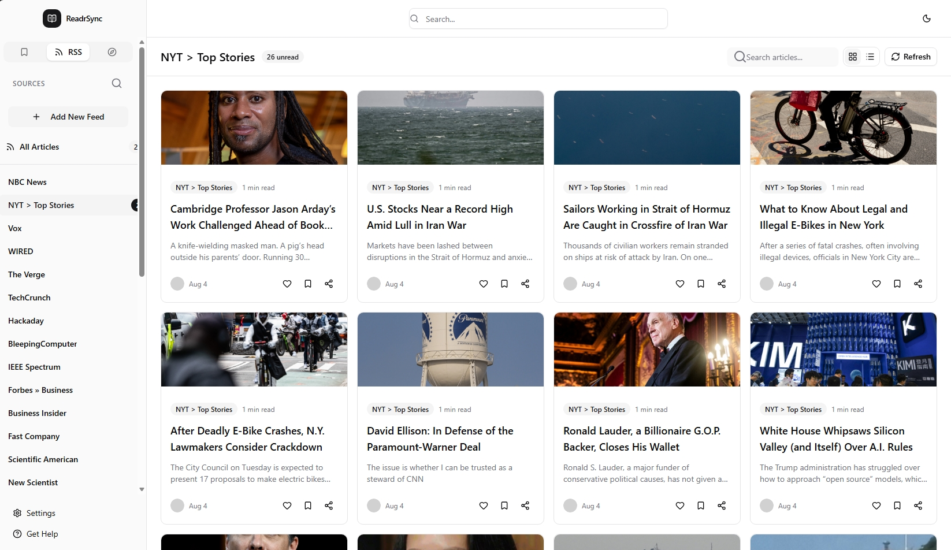Open Settings in sidebar
951x550 pixels.
(35, 513)
